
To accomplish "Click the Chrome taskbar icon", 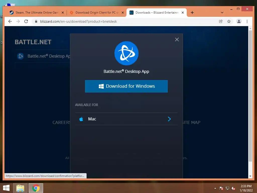I will pyautogui.click(x=36, y=188).
